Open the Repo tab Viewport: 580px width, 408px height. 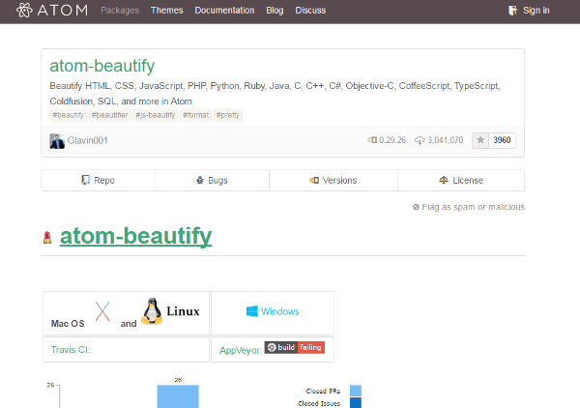tap(99, 181)
